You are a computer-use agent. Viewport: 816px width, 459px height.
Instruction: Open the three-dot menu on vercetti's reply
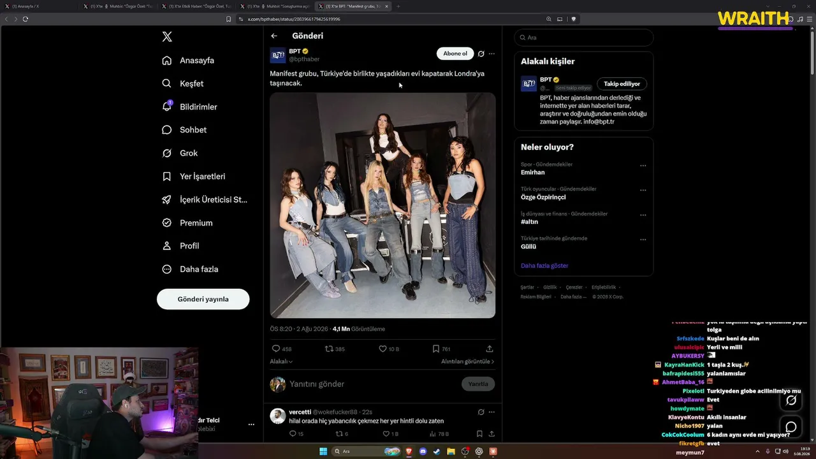492,412
